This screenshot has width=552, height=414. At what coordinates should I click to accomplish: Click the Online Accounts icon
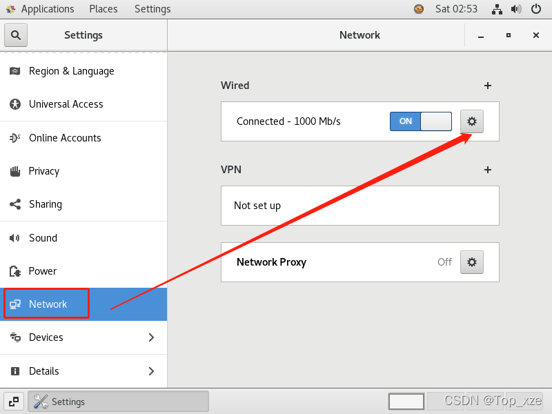pos(14,138)
